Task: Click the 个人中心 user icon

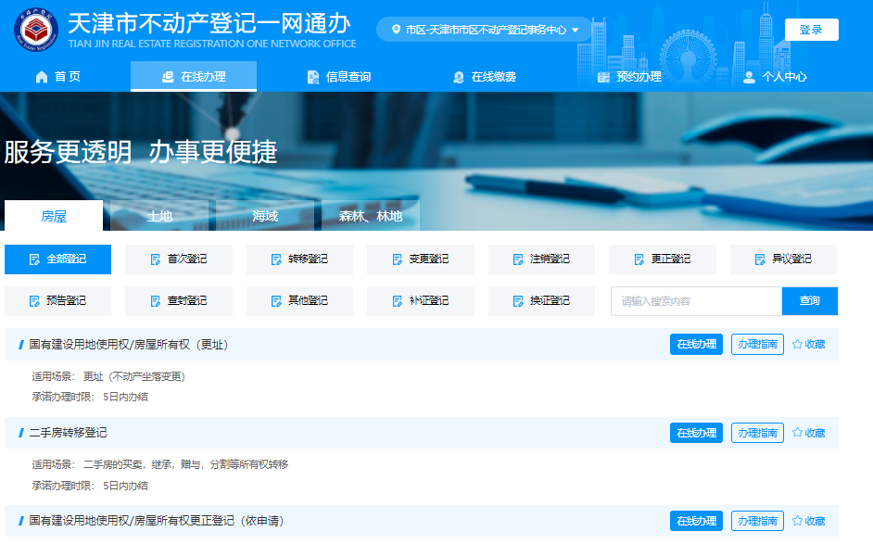Action: tap(749, 77)
